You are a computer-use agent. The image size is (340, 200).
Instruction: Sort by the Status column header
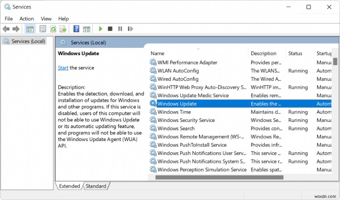point(295,53)
